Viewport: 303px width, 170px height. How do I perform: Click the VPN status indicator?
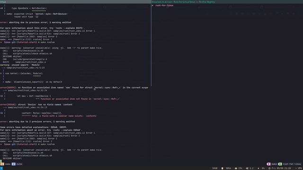(299, 168)
